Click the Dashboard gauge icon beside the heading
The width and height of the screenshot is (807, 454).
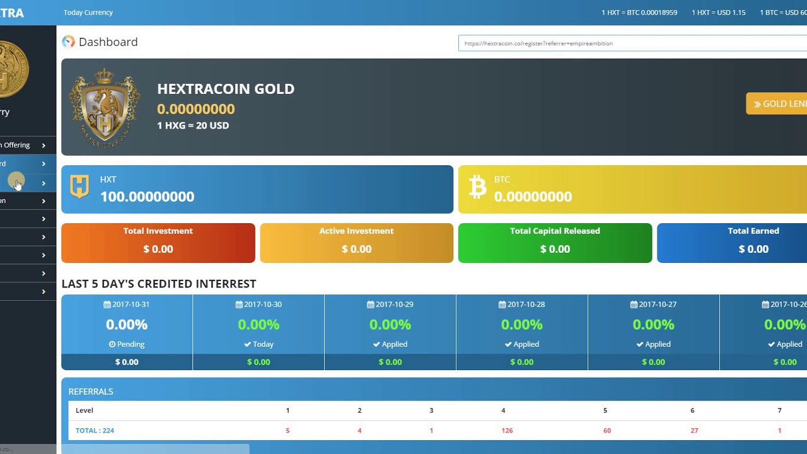[68, 42]
